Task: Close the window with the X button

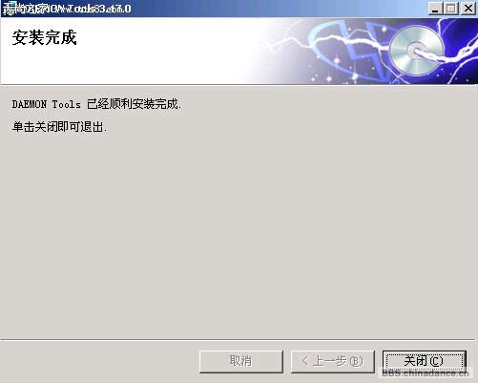Action: 468,9
